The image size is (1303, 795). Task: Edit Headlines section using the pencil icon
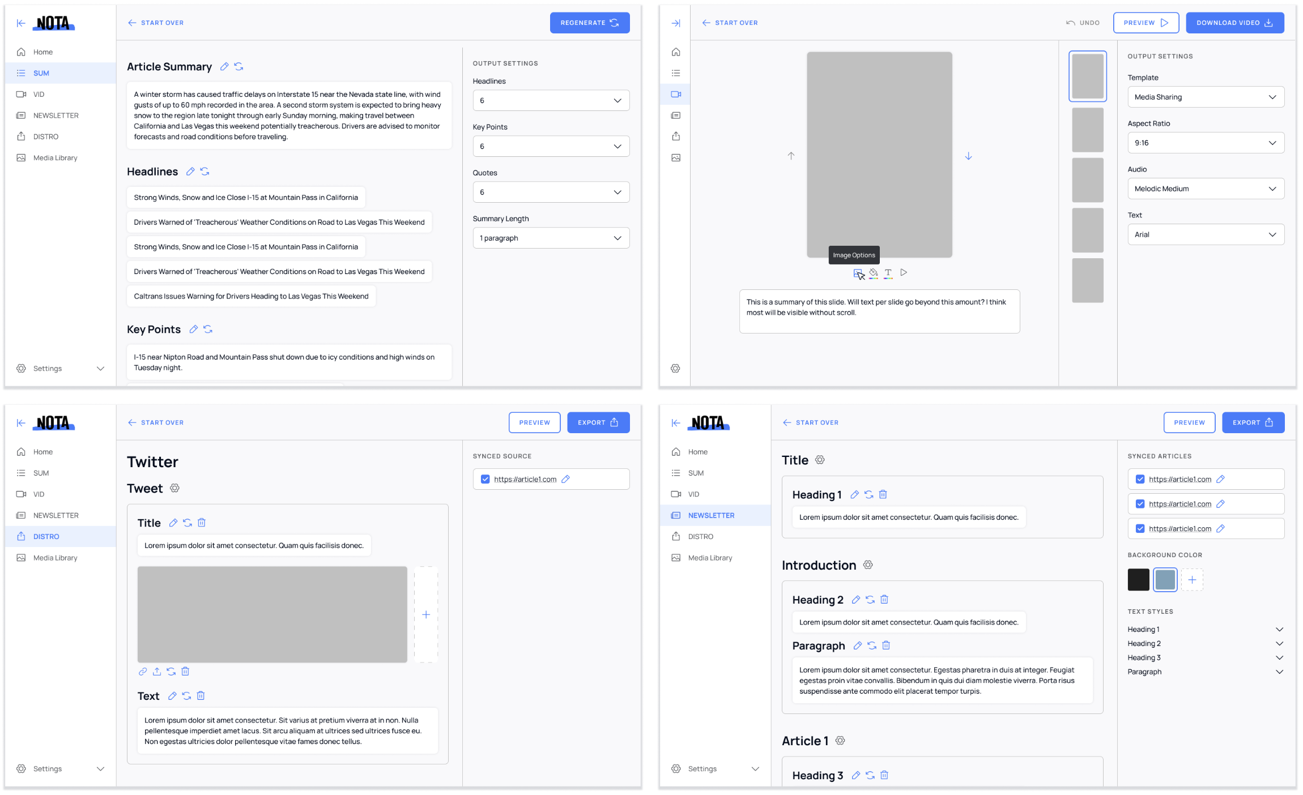click(x=190, y=172)
